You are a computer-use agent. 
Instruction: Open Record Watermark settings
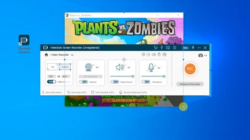click(x=133, y=93)
